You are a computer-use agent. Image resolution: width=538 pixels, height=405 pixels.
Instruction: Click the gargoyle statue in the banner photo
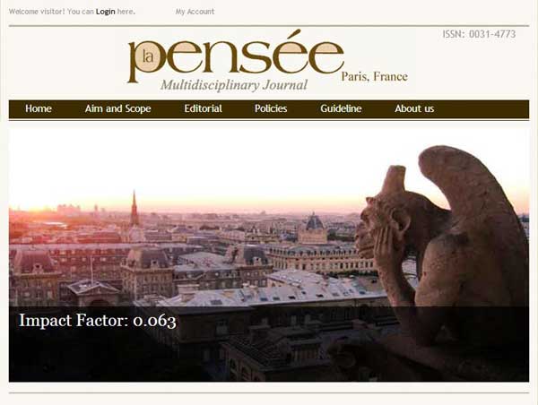(x=443, y=247)
